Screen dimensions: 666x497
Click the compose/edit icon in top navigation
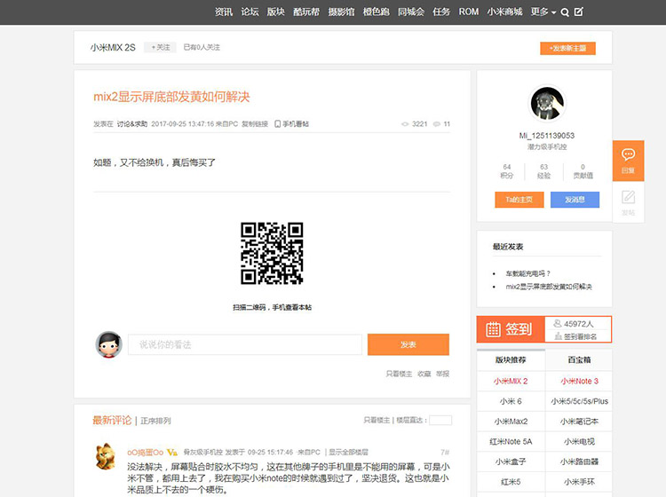[578, 12]
